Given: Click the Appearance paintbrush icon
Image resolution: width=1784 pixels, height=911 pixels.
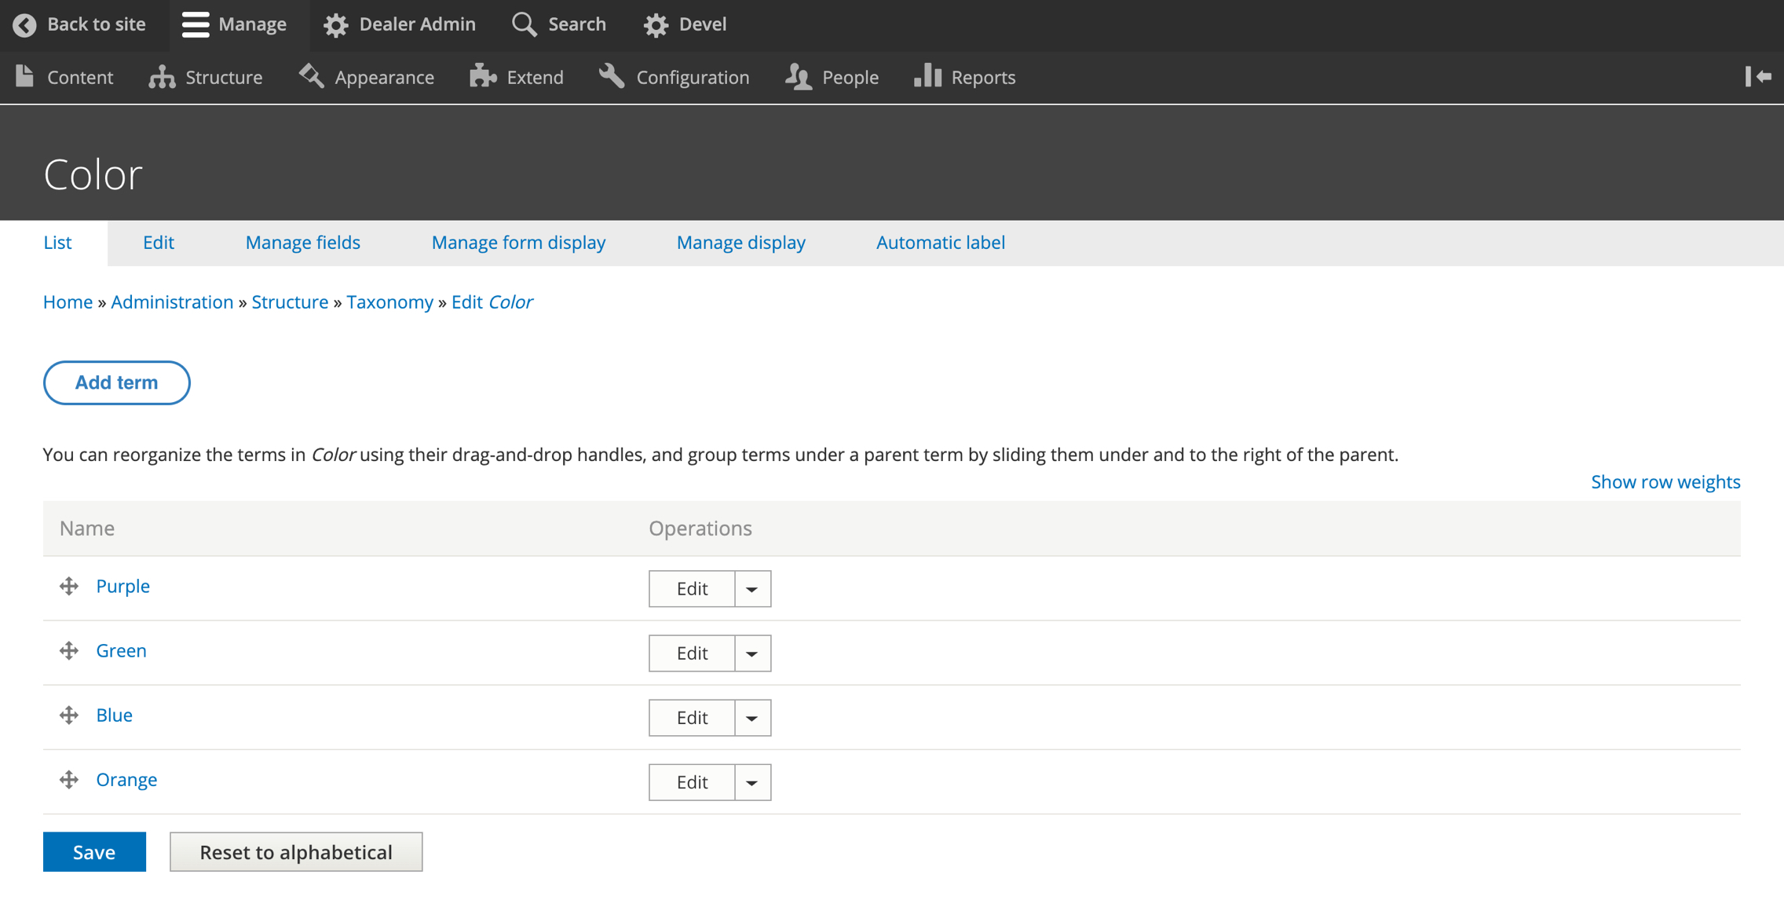Looking at the screenshot, I should 312,76.
